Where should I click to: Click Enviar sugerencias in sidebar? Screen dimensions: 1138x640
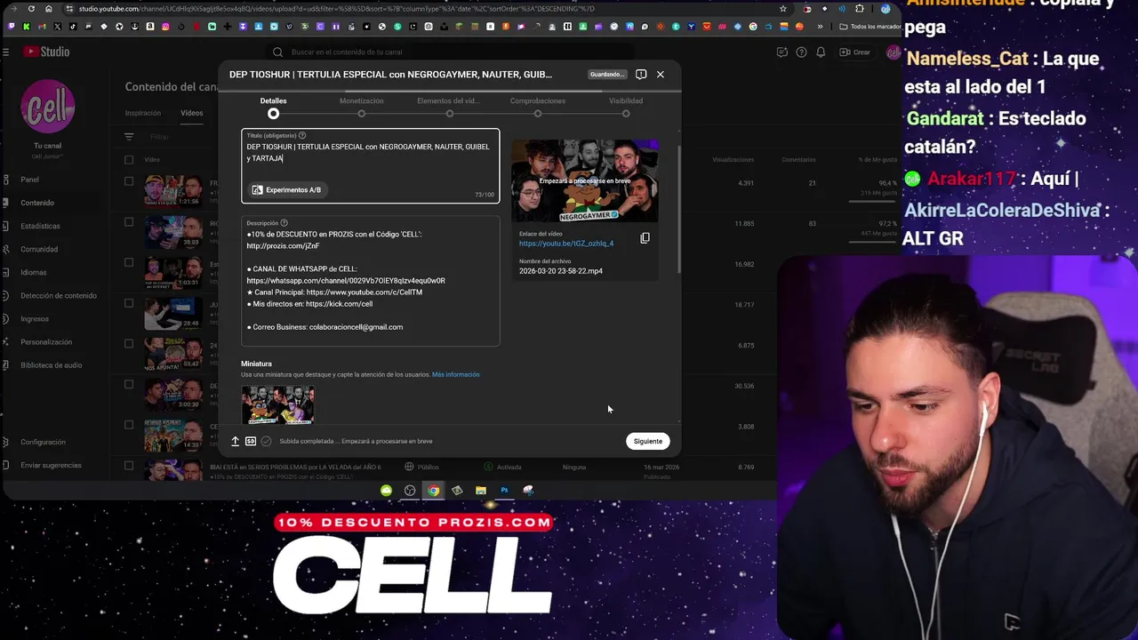click(x=51, y=465)
